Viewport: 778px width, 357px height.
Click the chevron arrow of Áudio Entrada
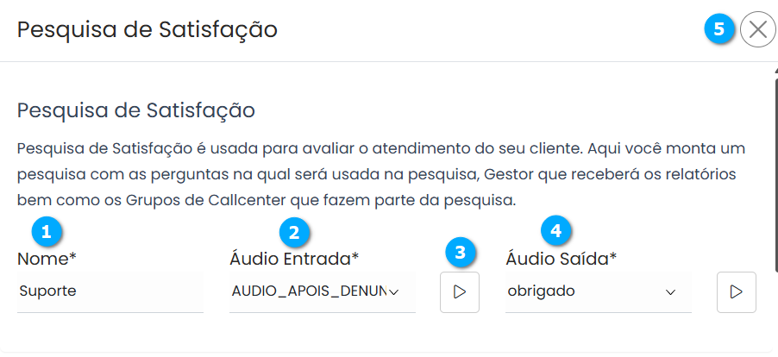tap(394, 292)
